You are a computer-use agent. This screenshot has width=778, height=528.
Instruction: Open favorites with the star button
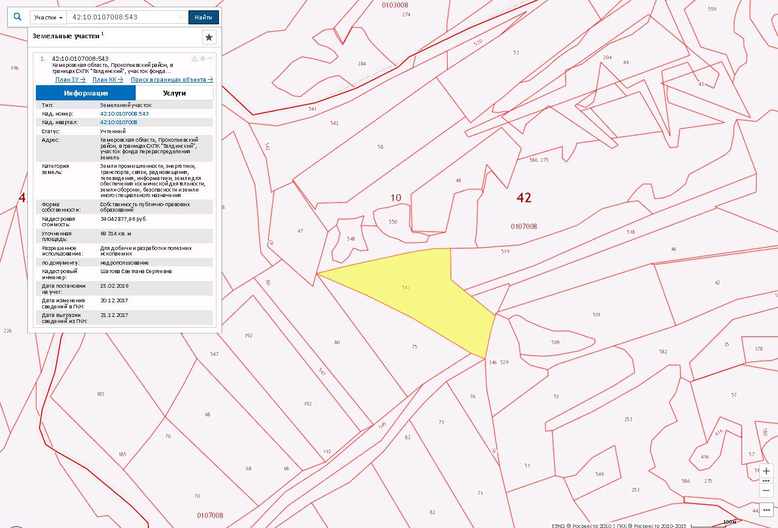point(209,37)
